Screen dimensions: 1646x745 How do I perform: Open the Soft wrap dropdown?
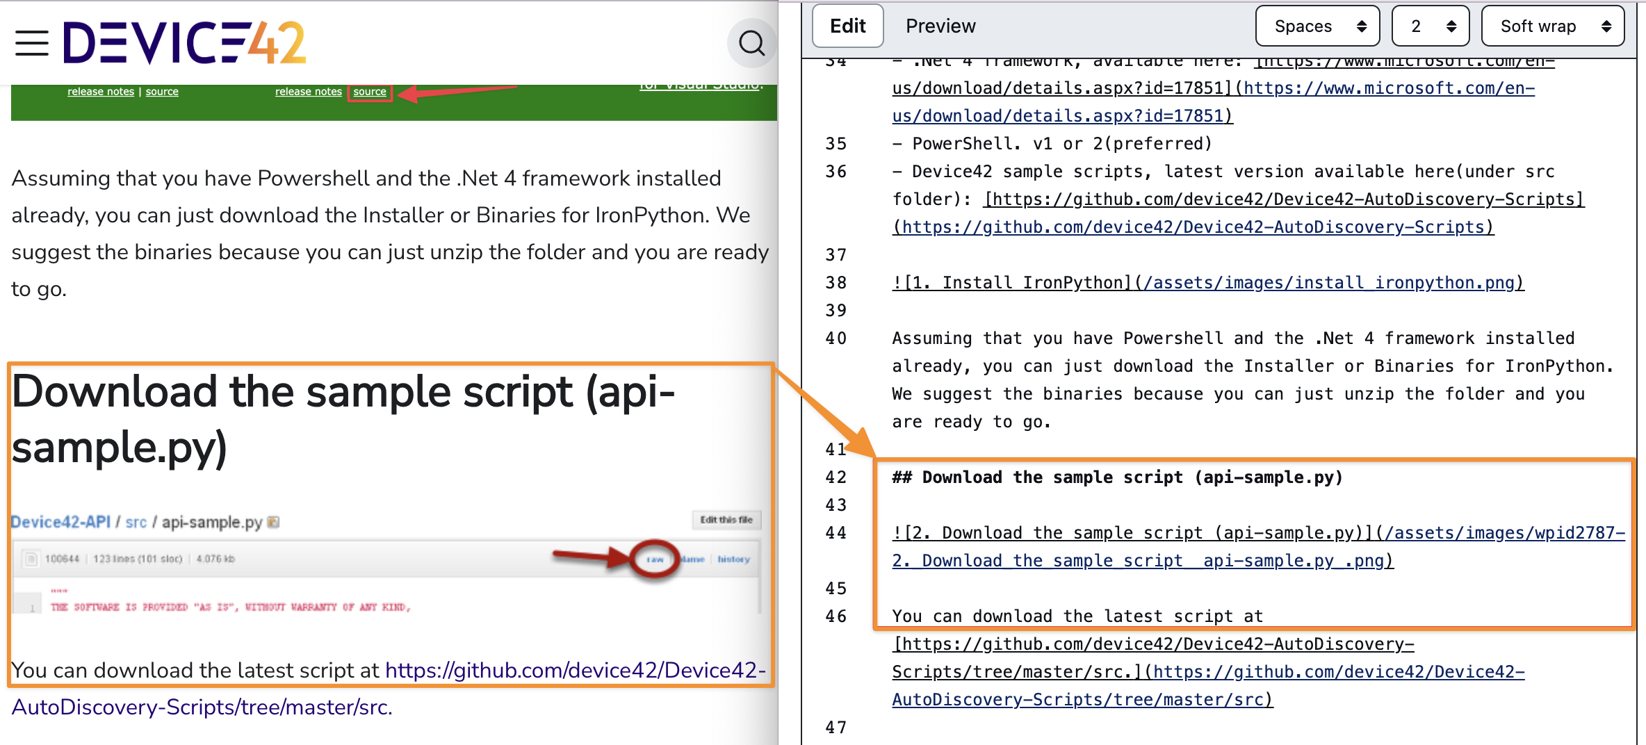1552,26
